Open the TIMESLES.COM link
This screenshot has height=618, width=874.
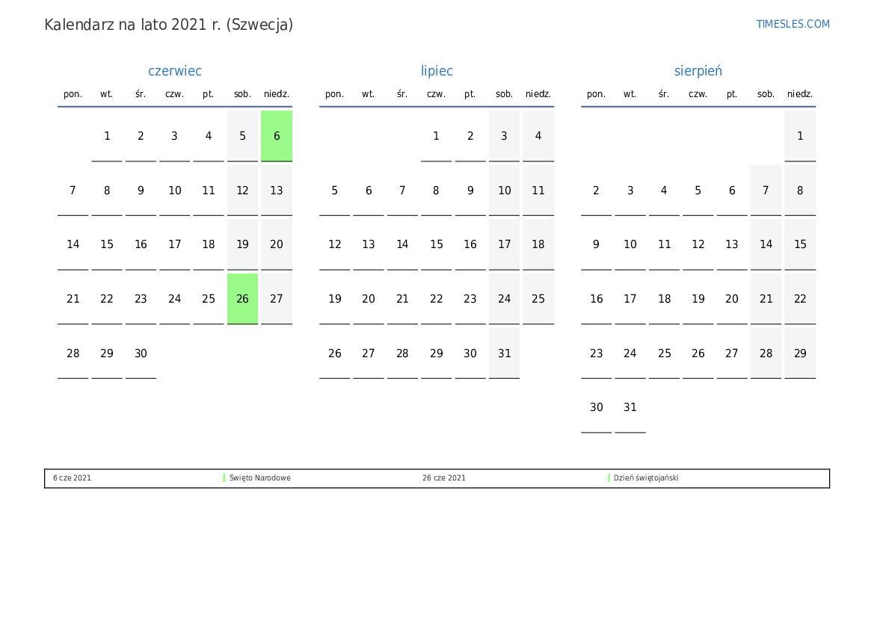pyautogui.click(x=793, y=24)
